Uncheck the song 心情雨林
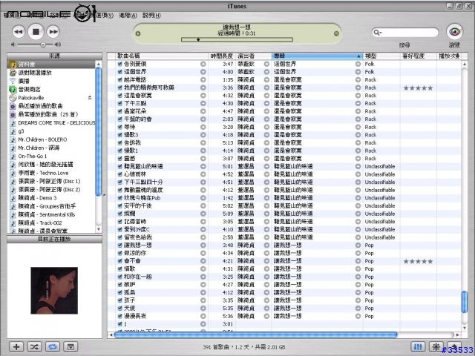 click(x=120, y=174)
